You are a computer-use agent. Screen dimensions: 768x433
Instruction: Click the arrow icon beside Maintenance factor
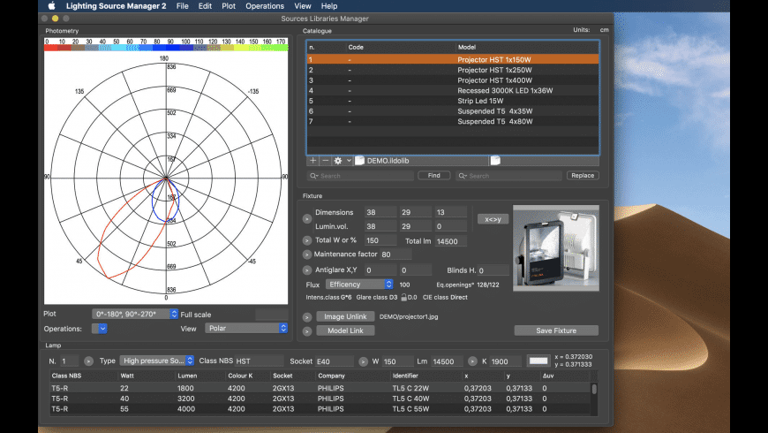click(x=307, y=254)
